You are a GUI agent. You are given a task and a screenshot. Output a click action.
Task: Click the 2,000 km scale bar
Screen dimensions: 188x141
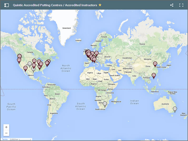[x=21, y=139]
